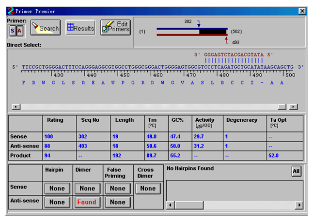Image resolution: width=315 pixels, height=223 pixels.
Task: Click the Edit Primers button
Action: coord(115,28)
